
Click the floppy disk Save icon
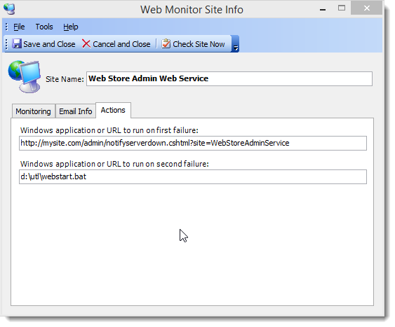[x=17, y=43]
